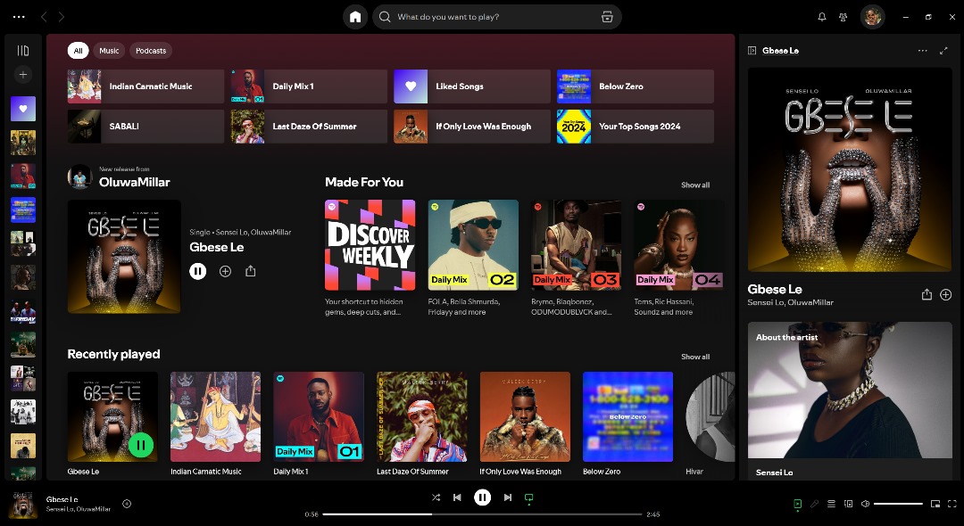Viewport: 964px width, 526px height.
Task: Open the three-dots app menu at top left
Action: 19,17
